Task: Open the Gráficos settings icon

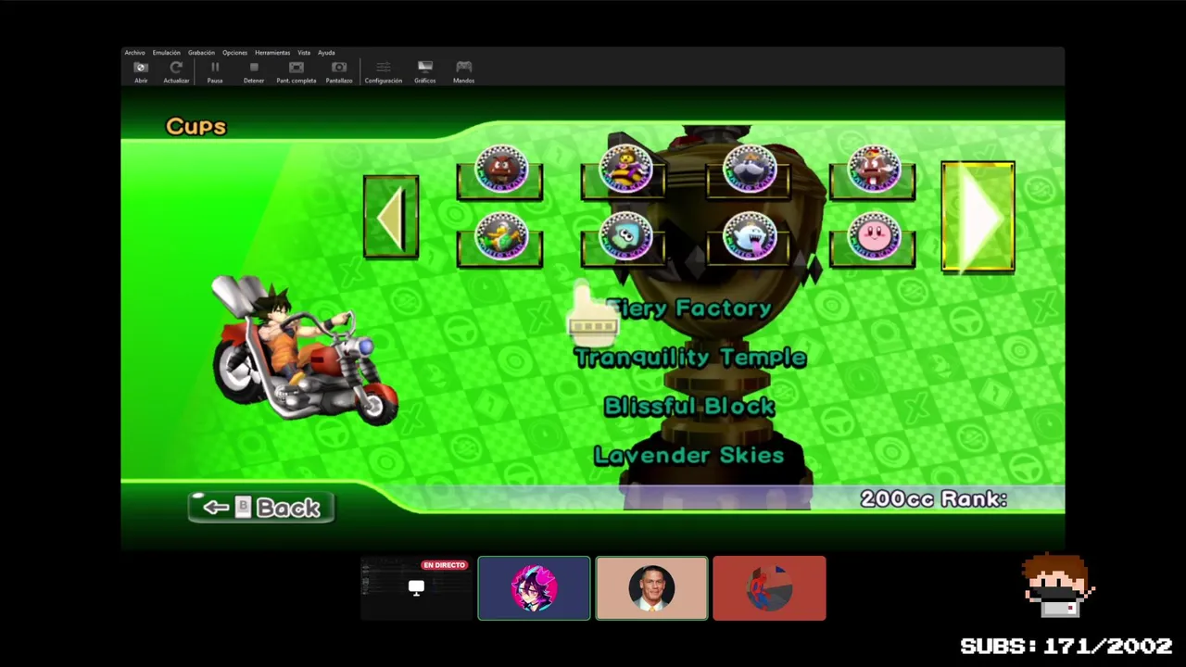Action: (x=425, y=72)
